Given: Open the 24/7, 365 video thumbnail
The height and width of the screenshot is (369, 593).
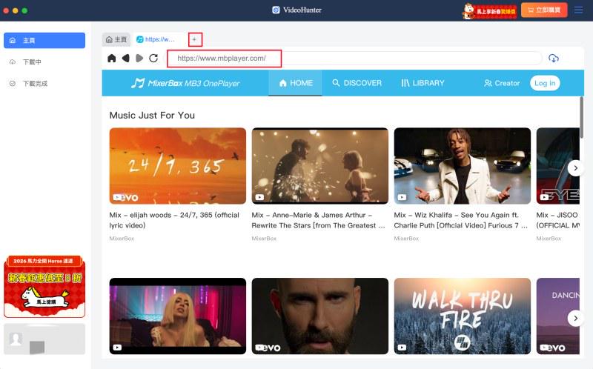Looking at the screenshot, I should (178, 166).
